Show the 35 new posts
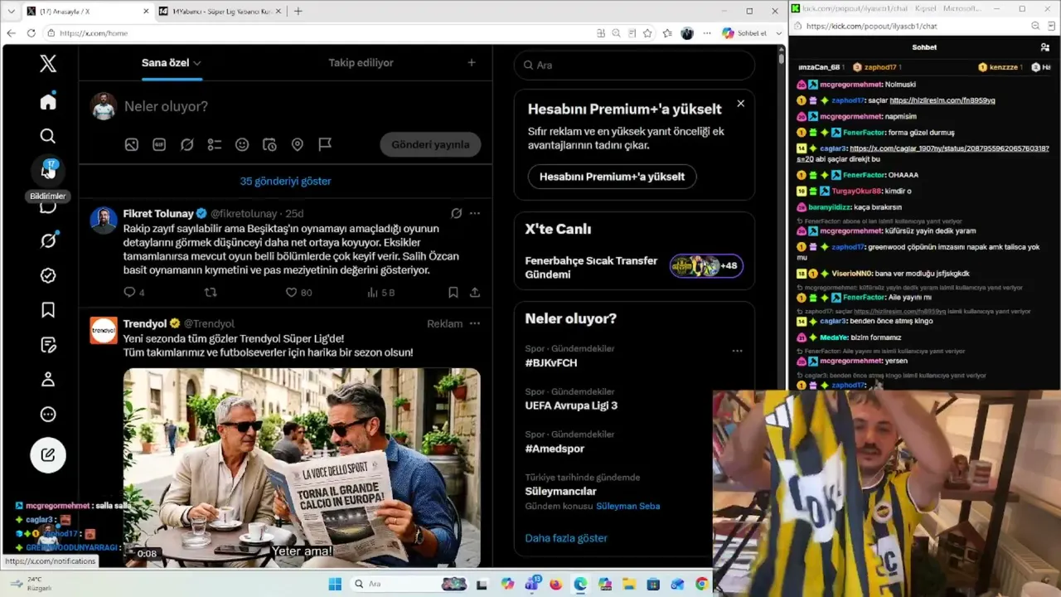The width and height of the screenshot is (1061, 597). pyautogui.click(x=286, y=181)
